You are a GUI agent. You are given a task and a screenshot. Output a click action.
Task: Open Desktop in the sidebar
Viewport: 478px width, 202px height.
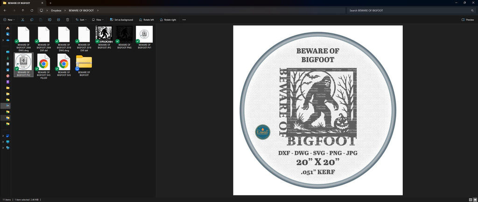pyautogui.click(x=7, y=52)
